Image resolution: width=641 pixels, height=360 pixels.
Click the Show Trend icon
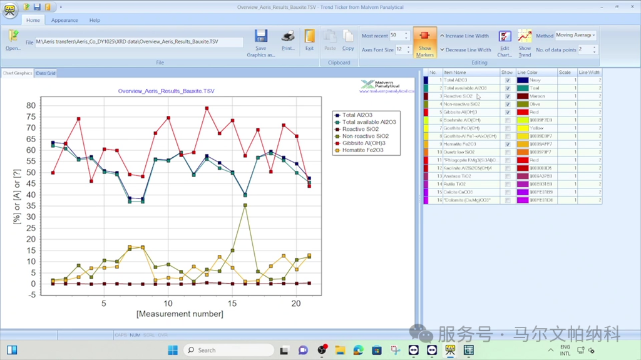(525, 38)
